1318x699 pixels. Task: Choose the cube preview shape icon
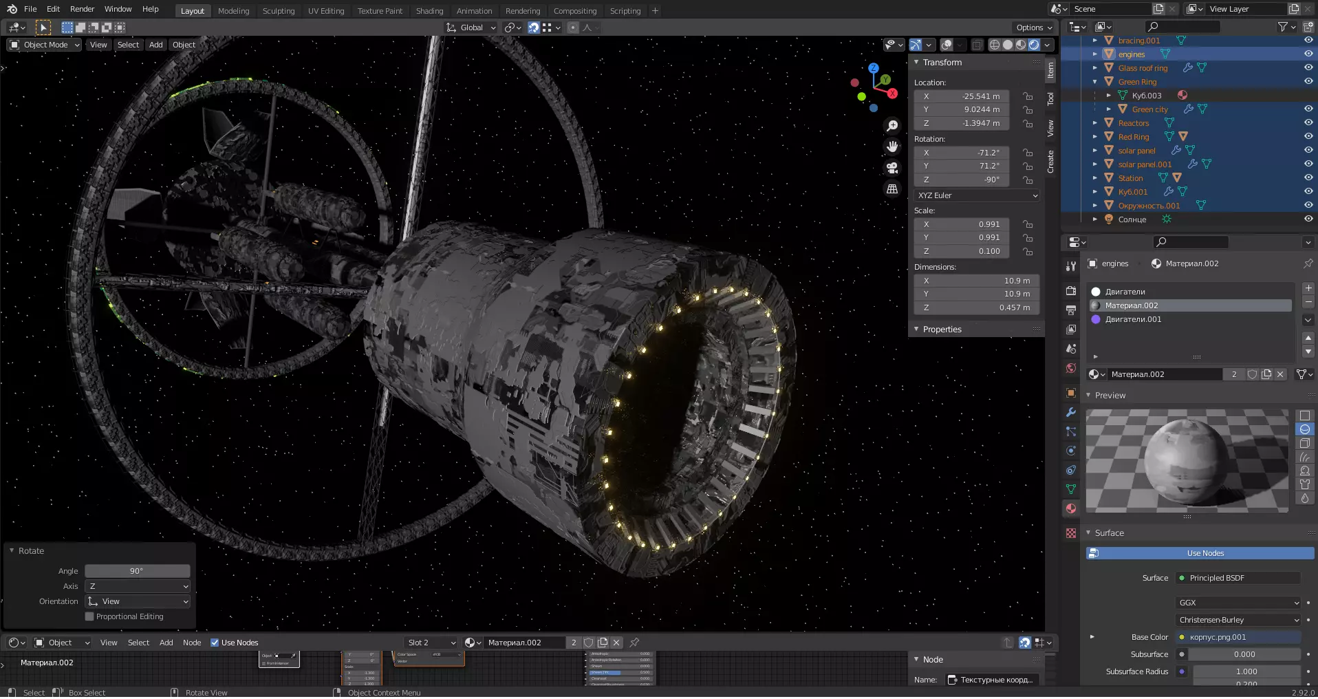tap(1305, 443)
